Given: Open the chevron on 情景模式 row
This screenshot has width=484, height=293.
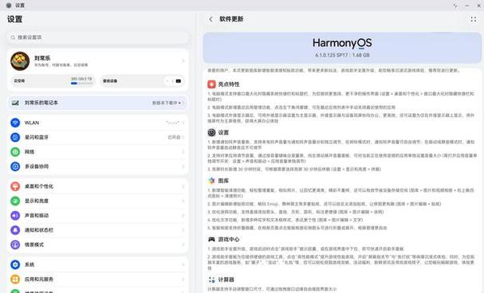Looking at the screenshot, I should [x=183, y=244].
